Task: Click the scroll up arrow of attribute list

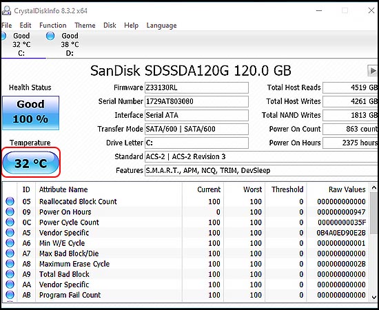Action: (x=373, y=188)
